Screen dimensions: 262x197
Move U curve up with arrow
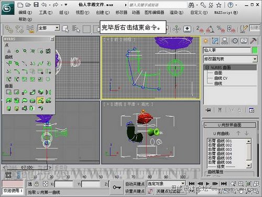[238, 133]
